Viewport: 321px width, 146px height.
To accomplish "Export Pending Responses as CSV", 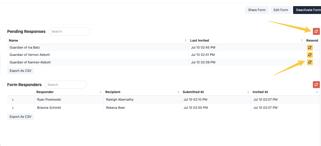I will [x=20, y=71].
